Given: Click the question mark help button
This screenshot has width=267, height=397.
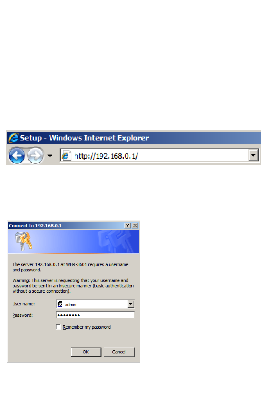Looking at the screenshot, I should [128, 226].
